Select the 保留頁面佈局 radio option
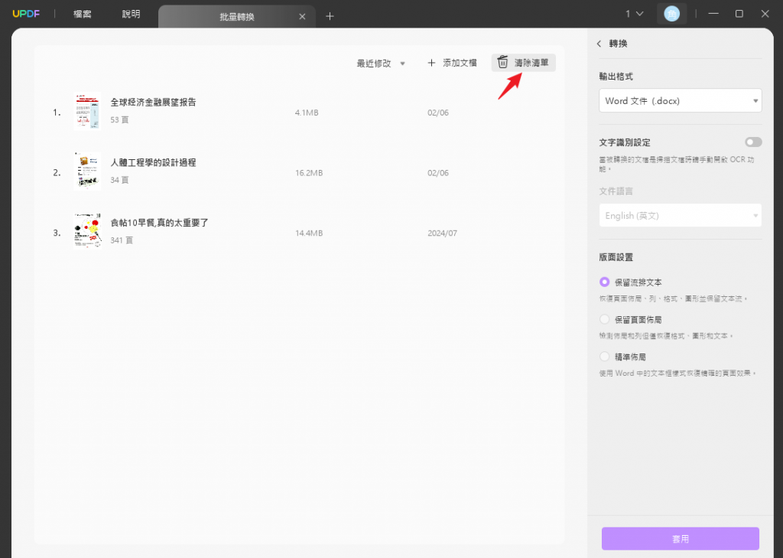The height and width of the screenshot is (558, 783). (604, 319)
